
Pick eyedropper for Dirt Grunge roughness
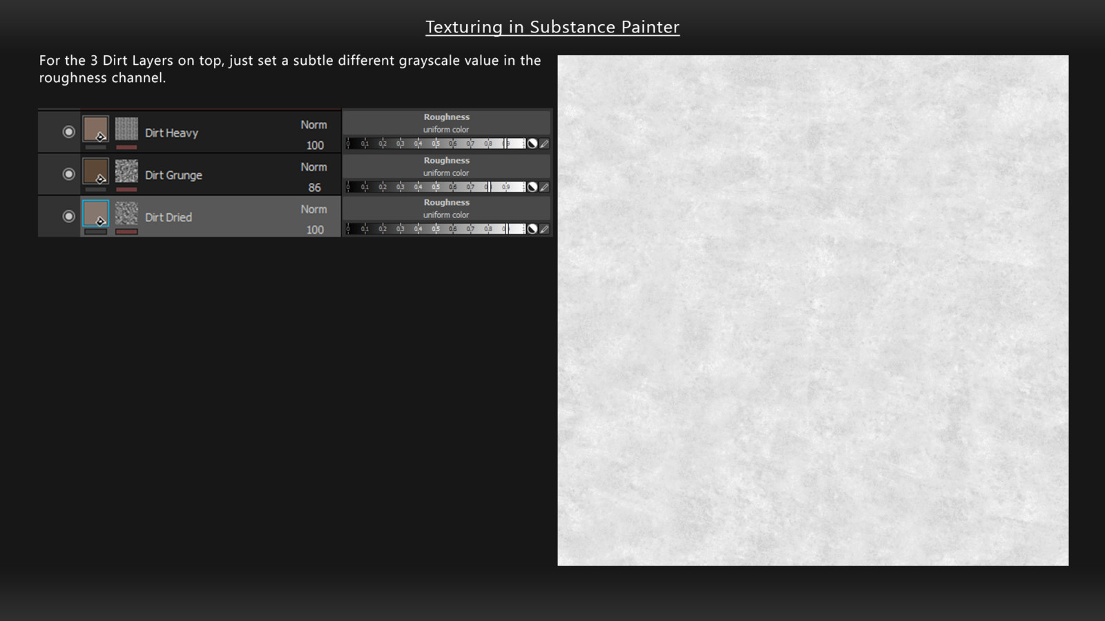click(544, 187)
